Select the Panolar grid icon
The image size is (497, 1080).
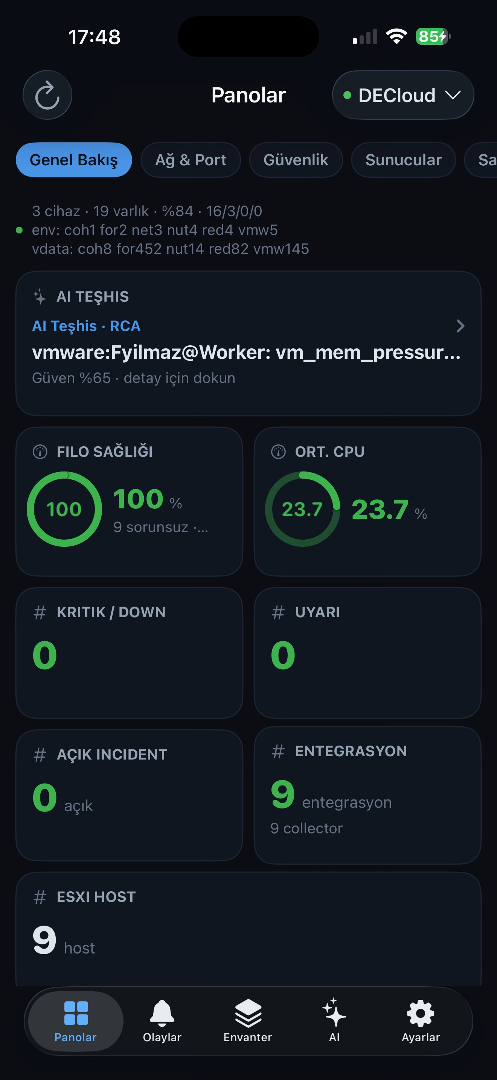pos(76,1013)
